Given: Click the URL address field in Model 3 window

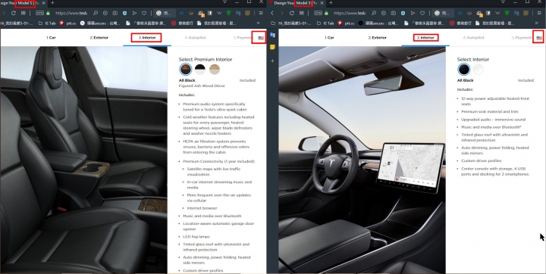Looking at the screenshot, I should (350, 13).
